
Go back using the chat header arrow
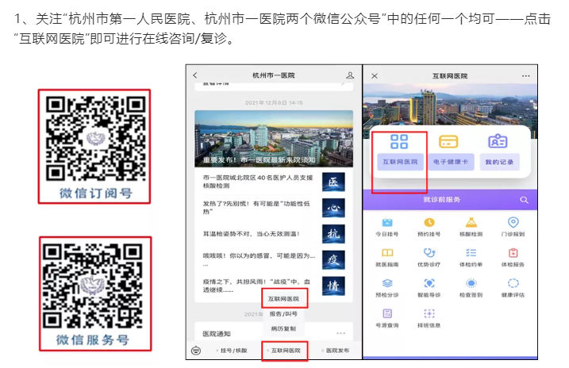[195, 75]
